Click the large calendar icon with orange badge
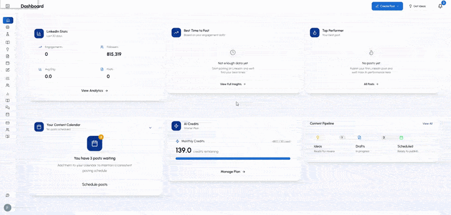451x215 pixels. [95, 144]
